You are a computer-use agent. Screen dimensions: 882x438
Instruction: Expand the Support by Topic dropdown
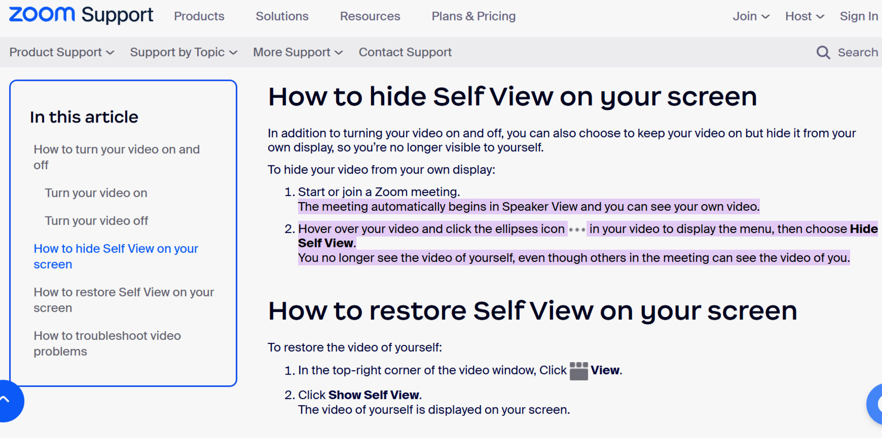point(183,52)
